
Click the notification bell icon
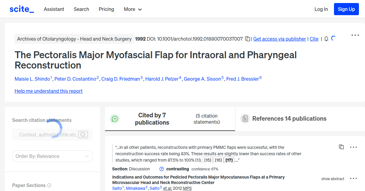pos(326,39)
